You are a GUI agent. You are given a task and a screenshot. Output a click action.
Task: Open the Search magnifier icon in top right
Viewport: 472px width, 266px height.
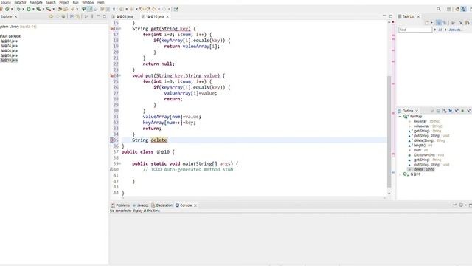click(x=439, y=9)
